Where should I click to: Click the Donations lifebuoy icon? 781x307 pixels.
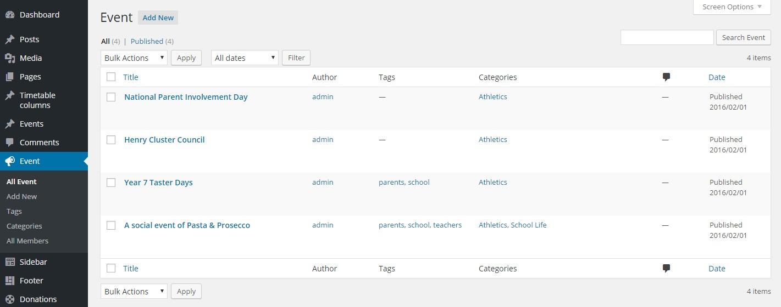[9, 299]
